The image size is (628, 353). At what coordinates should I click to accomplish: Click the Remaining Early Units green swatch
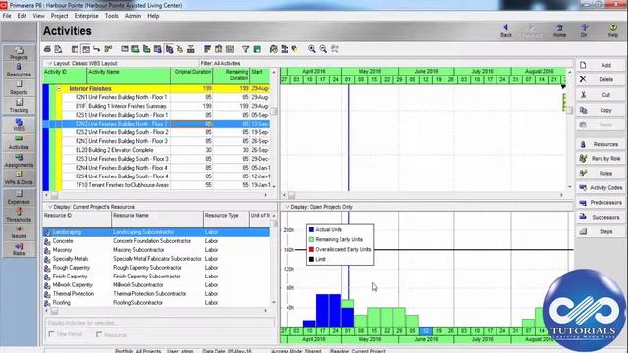coord(311,239)
